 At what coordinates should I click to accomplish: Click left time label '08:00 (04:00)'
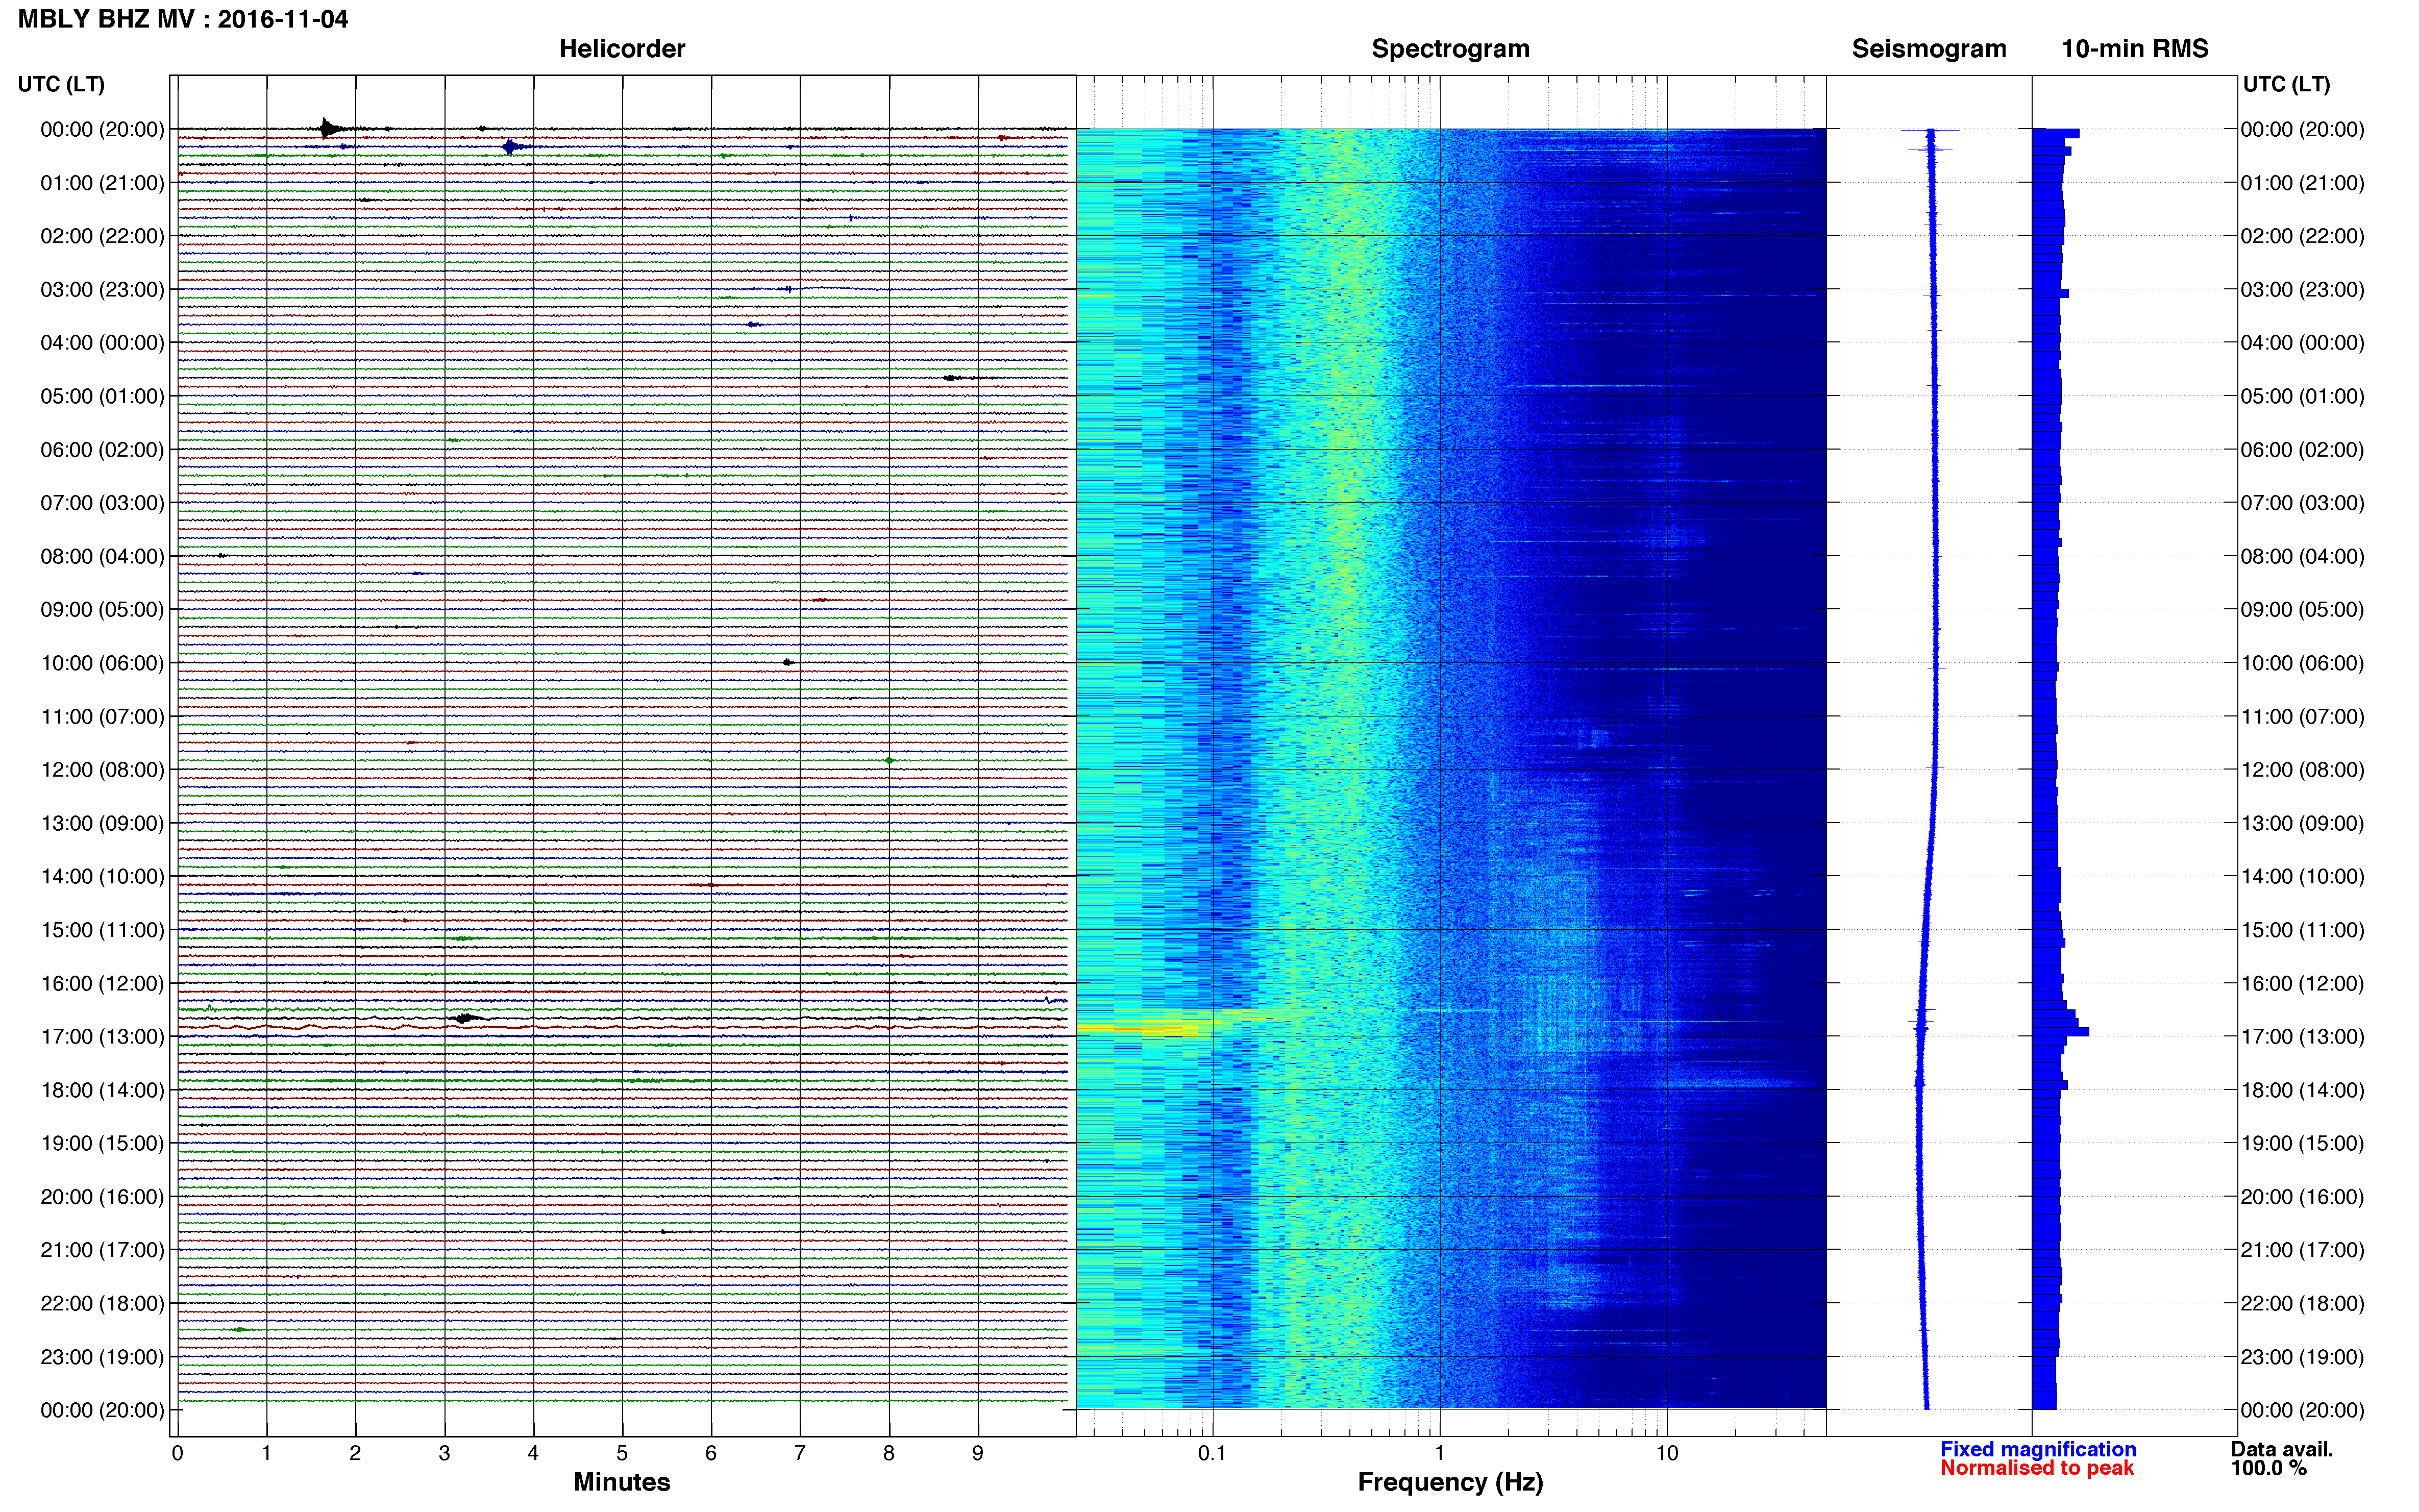coord(102,556)
